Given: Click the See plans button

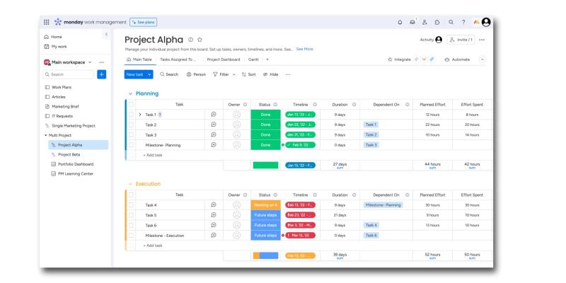Looking at the screenshot, I should (144, 23).
